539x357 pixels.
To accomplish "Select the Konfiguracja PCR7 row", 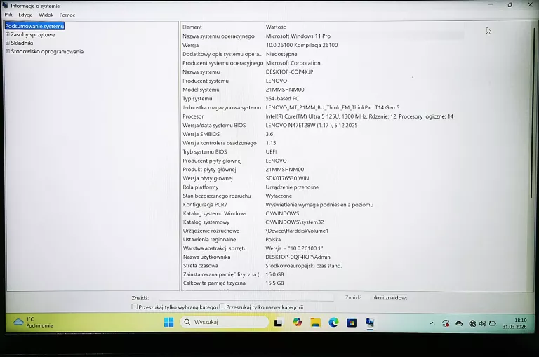I will [x=322, y=204].
